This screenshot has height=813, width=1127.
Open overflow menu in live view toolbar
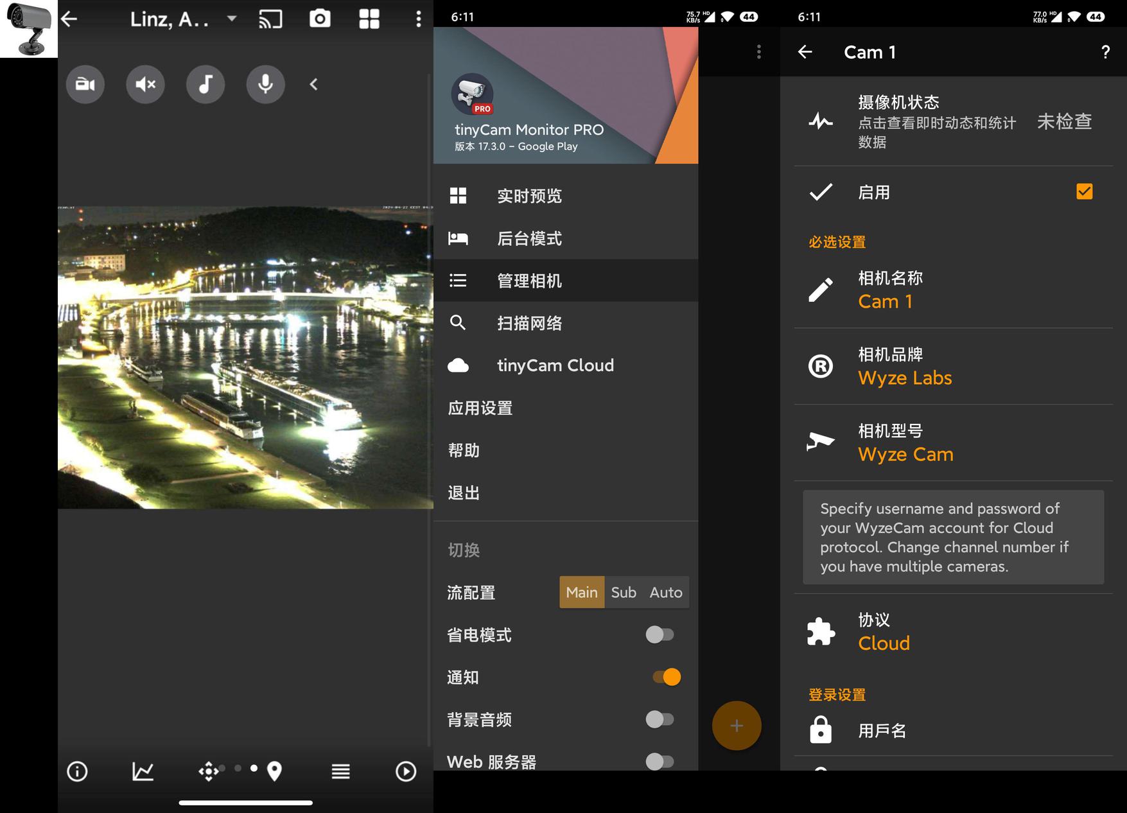point(418,19)
